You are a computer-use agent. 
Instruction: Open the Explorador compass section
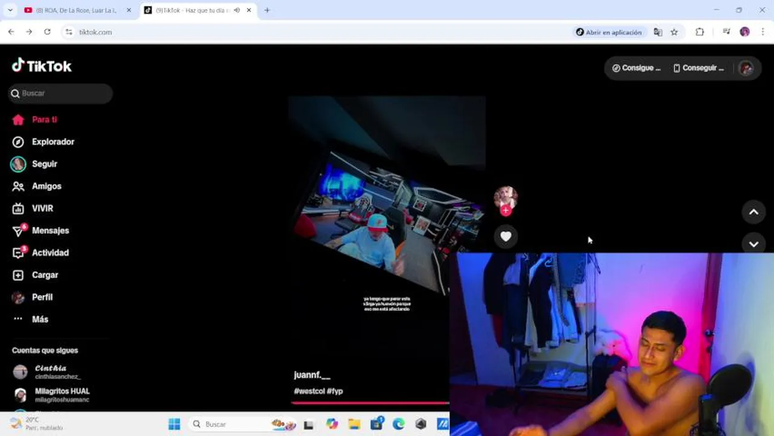43,142
